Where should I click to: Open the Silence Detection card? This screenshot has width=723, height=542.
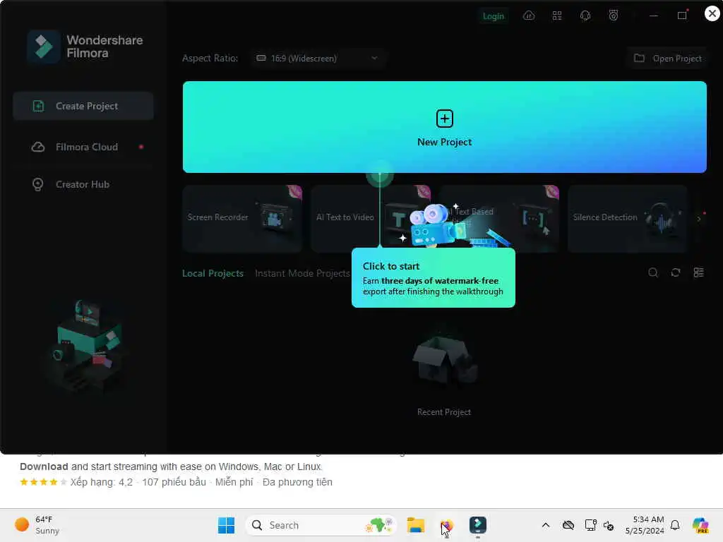[627, 219]
